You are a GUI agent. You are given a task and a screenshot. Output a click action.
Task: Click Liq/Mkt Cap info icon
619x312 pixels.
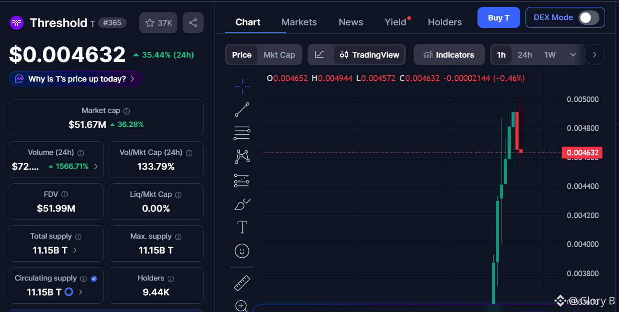pyautogui.click(x=178, y=195)
